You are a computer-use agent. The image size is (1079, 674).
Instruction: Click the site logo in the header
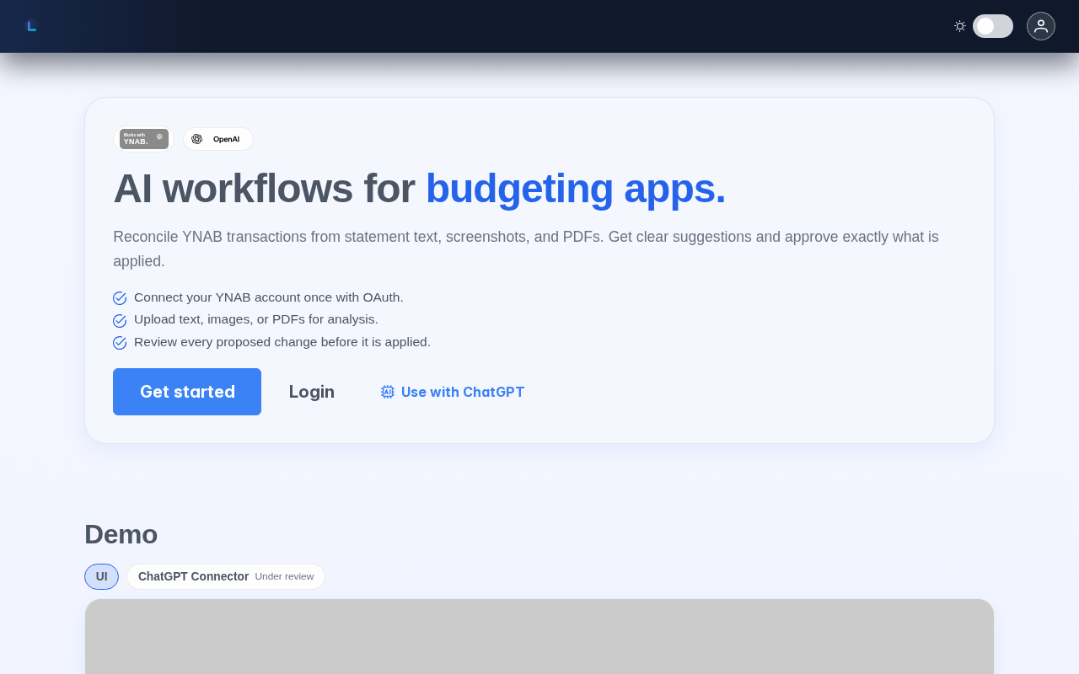(31, 26)
